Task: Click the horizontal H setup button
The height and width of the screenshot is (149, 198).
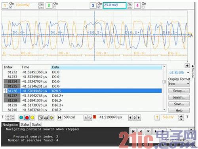Action: pyautogui.click(x=59, y=117)
